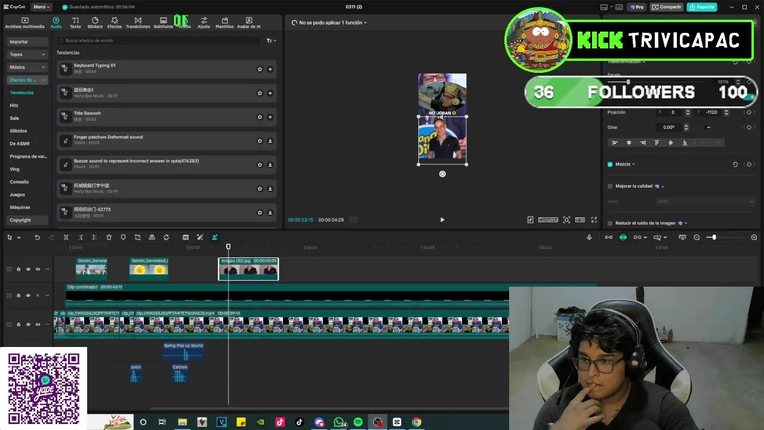The image size is (764, 430).
Task: Select the Hits sound category
Action: pos(14,105)
